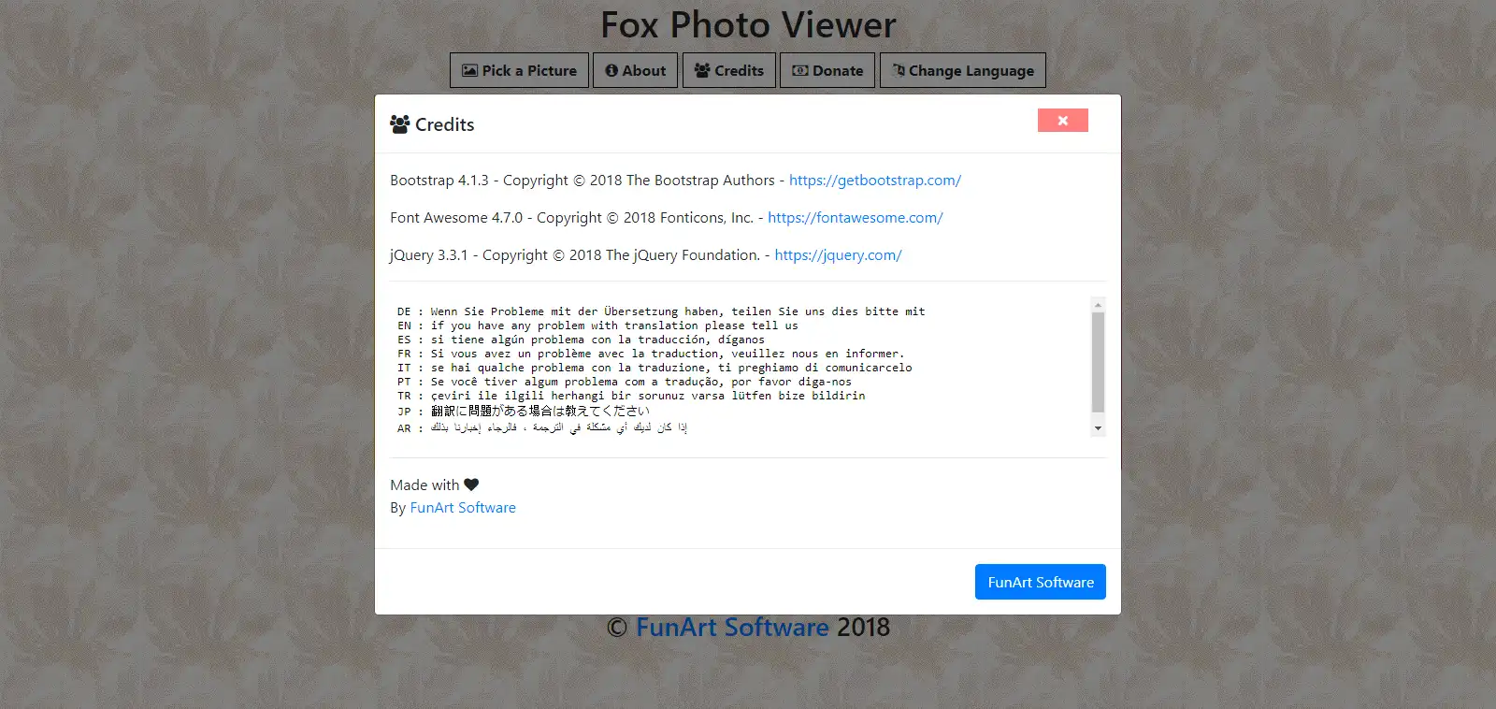The image size is (1496, 709).
Task: Click the users icon in Credits dialog header
Action: pos(400,124)
